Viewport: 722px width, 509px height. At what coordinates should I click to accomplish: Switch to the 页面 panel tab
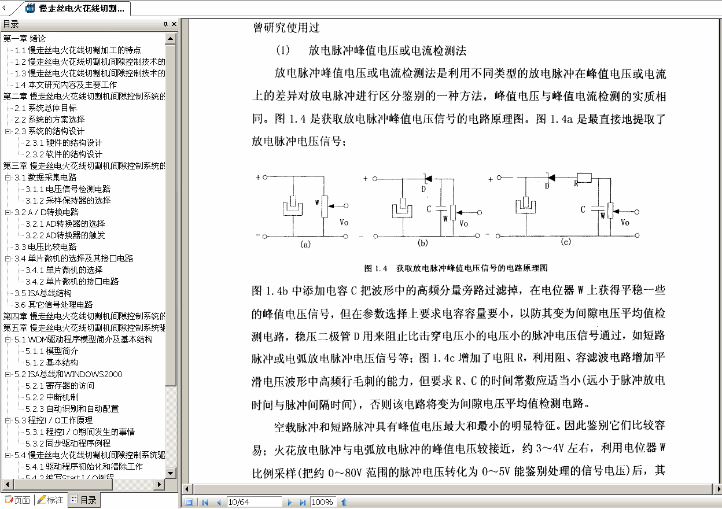[x=17, y=500]
